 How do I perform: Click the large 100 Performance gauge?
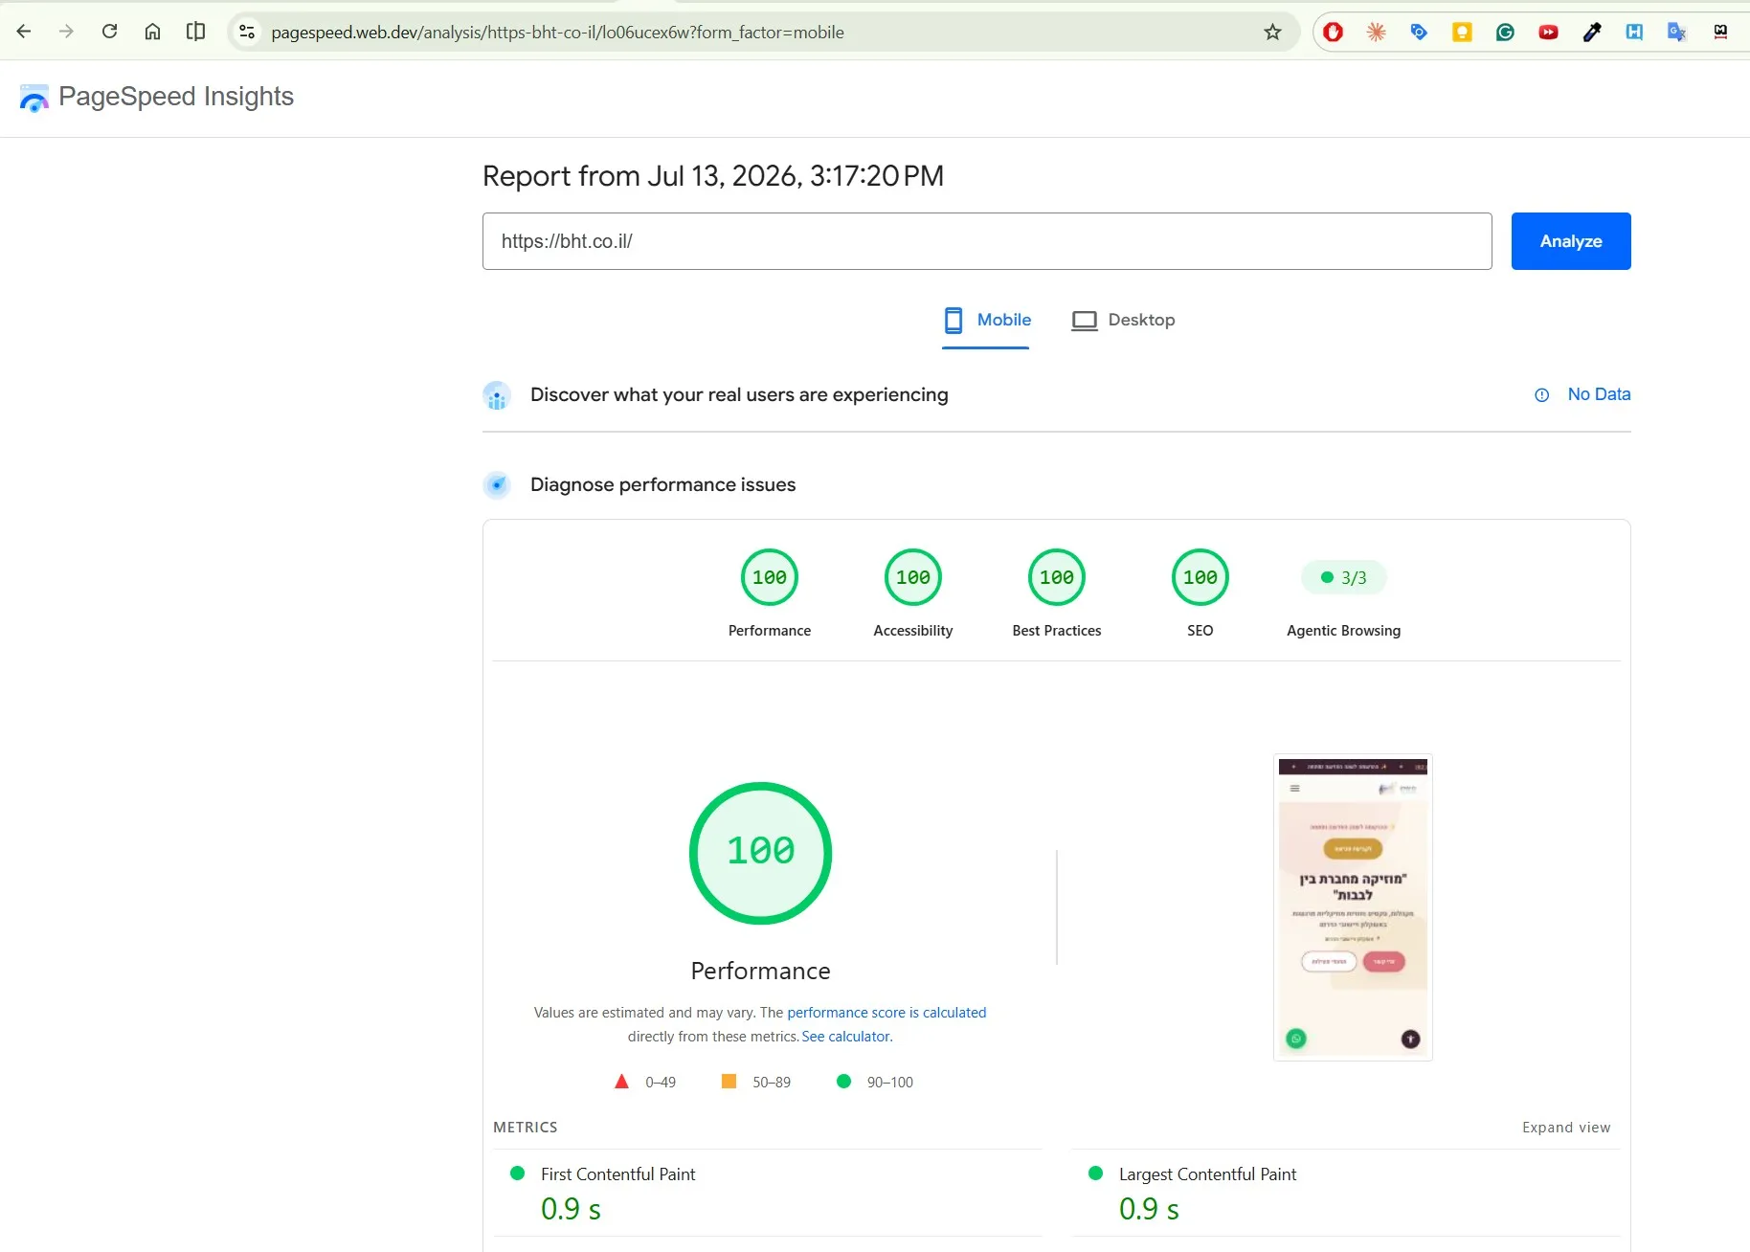761,853
